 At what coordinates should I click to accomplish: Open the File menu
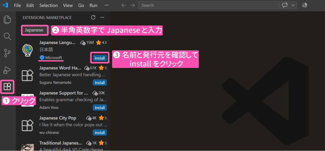[x=17, y=5]
